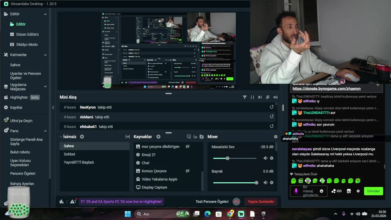Open Mixer settings gear
391x220 pixels.
coord(276,137)
